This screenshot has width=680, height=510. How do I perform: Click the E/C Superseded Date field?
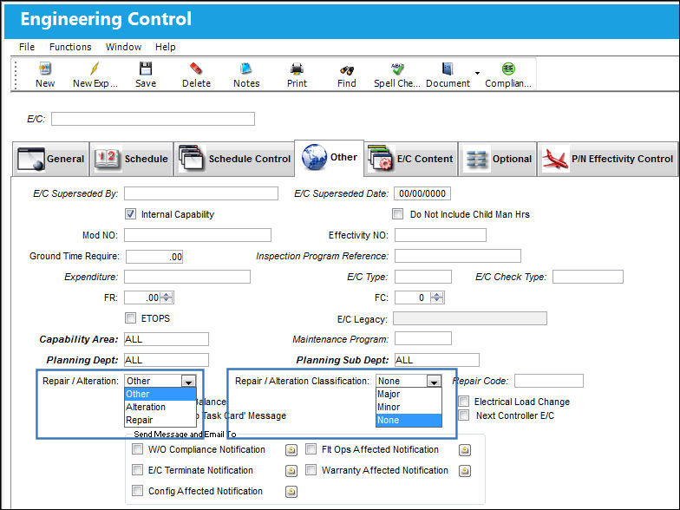(x=422, y=193)
